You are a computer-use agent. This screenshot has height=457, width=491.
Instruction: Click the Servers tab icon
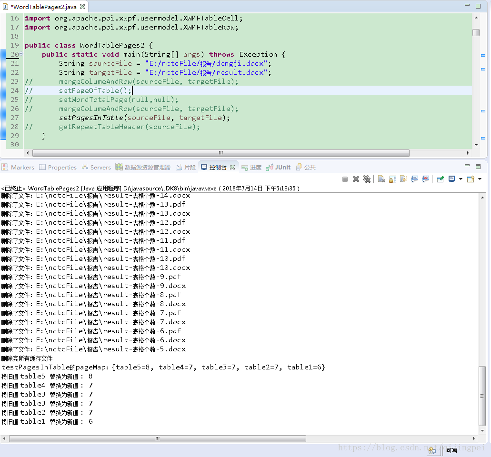85,167
